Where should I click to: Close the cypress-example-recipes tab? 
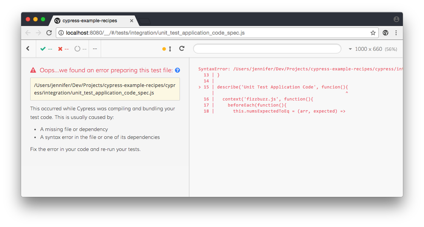point(132,21)
